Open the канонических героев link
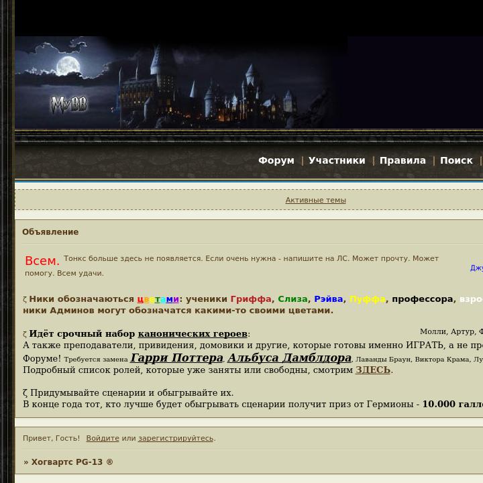The width and height of the screenshot is (483, 483). coord(193,333)
